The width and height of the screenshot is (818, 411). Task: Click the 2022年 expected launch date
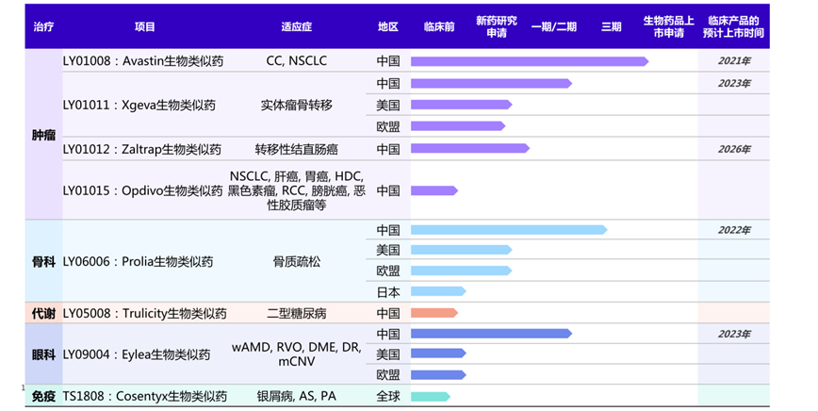pyautogui.click(x=734, y=230)
